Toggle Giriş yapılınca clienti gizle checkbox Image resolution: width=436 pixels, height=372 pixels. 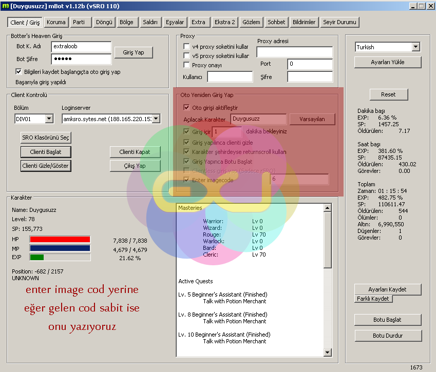click(186, 143)
